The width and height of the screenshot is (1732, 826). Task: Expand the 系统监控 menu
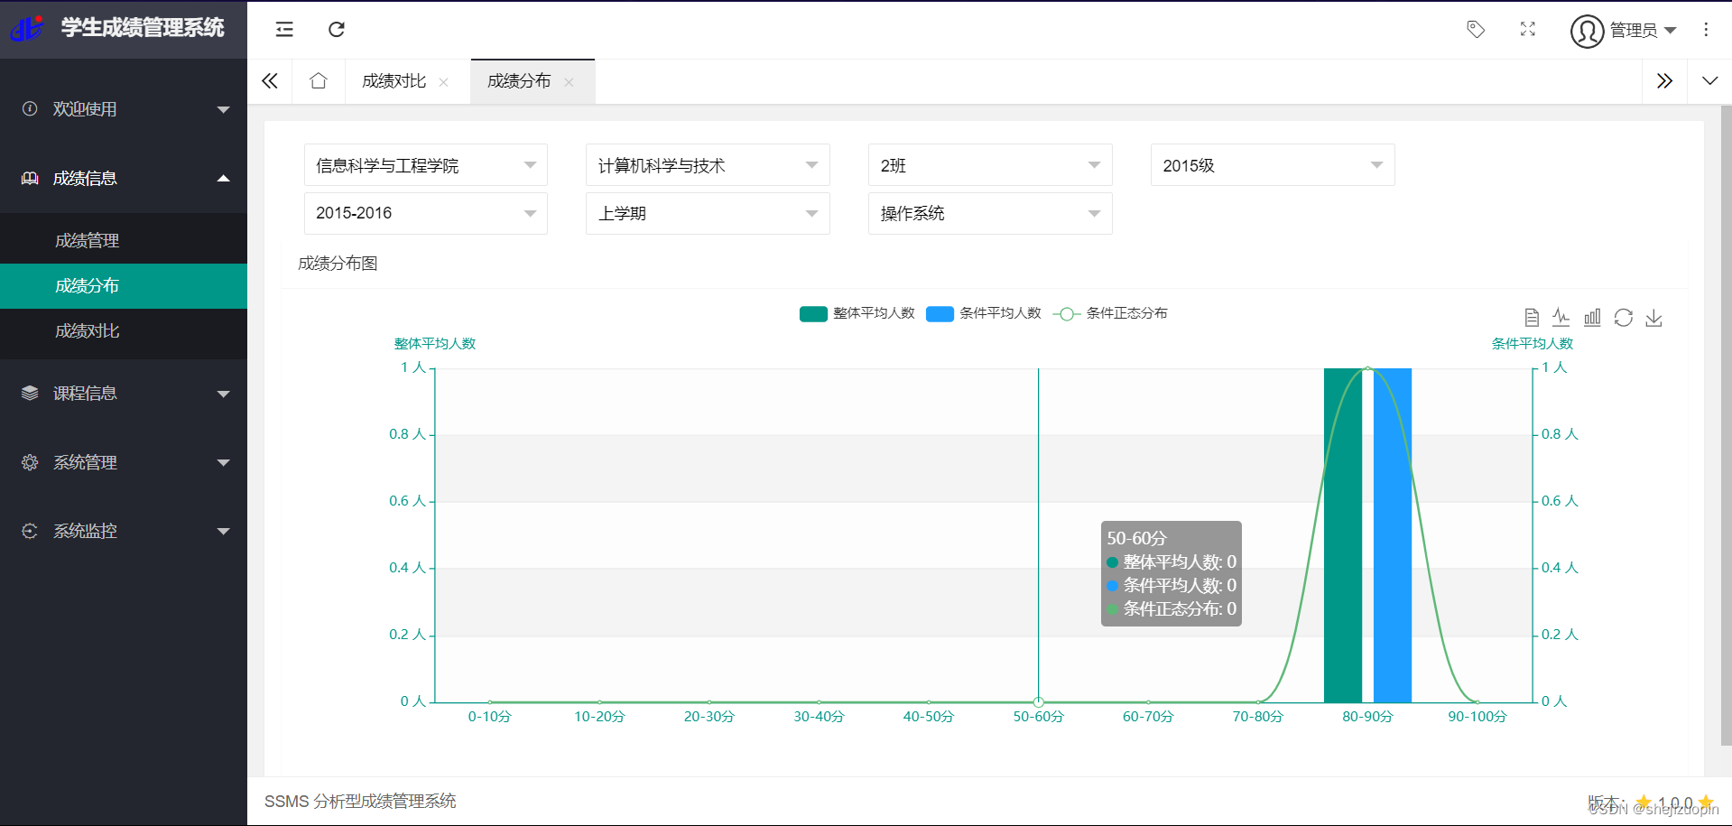coord(124,532)
